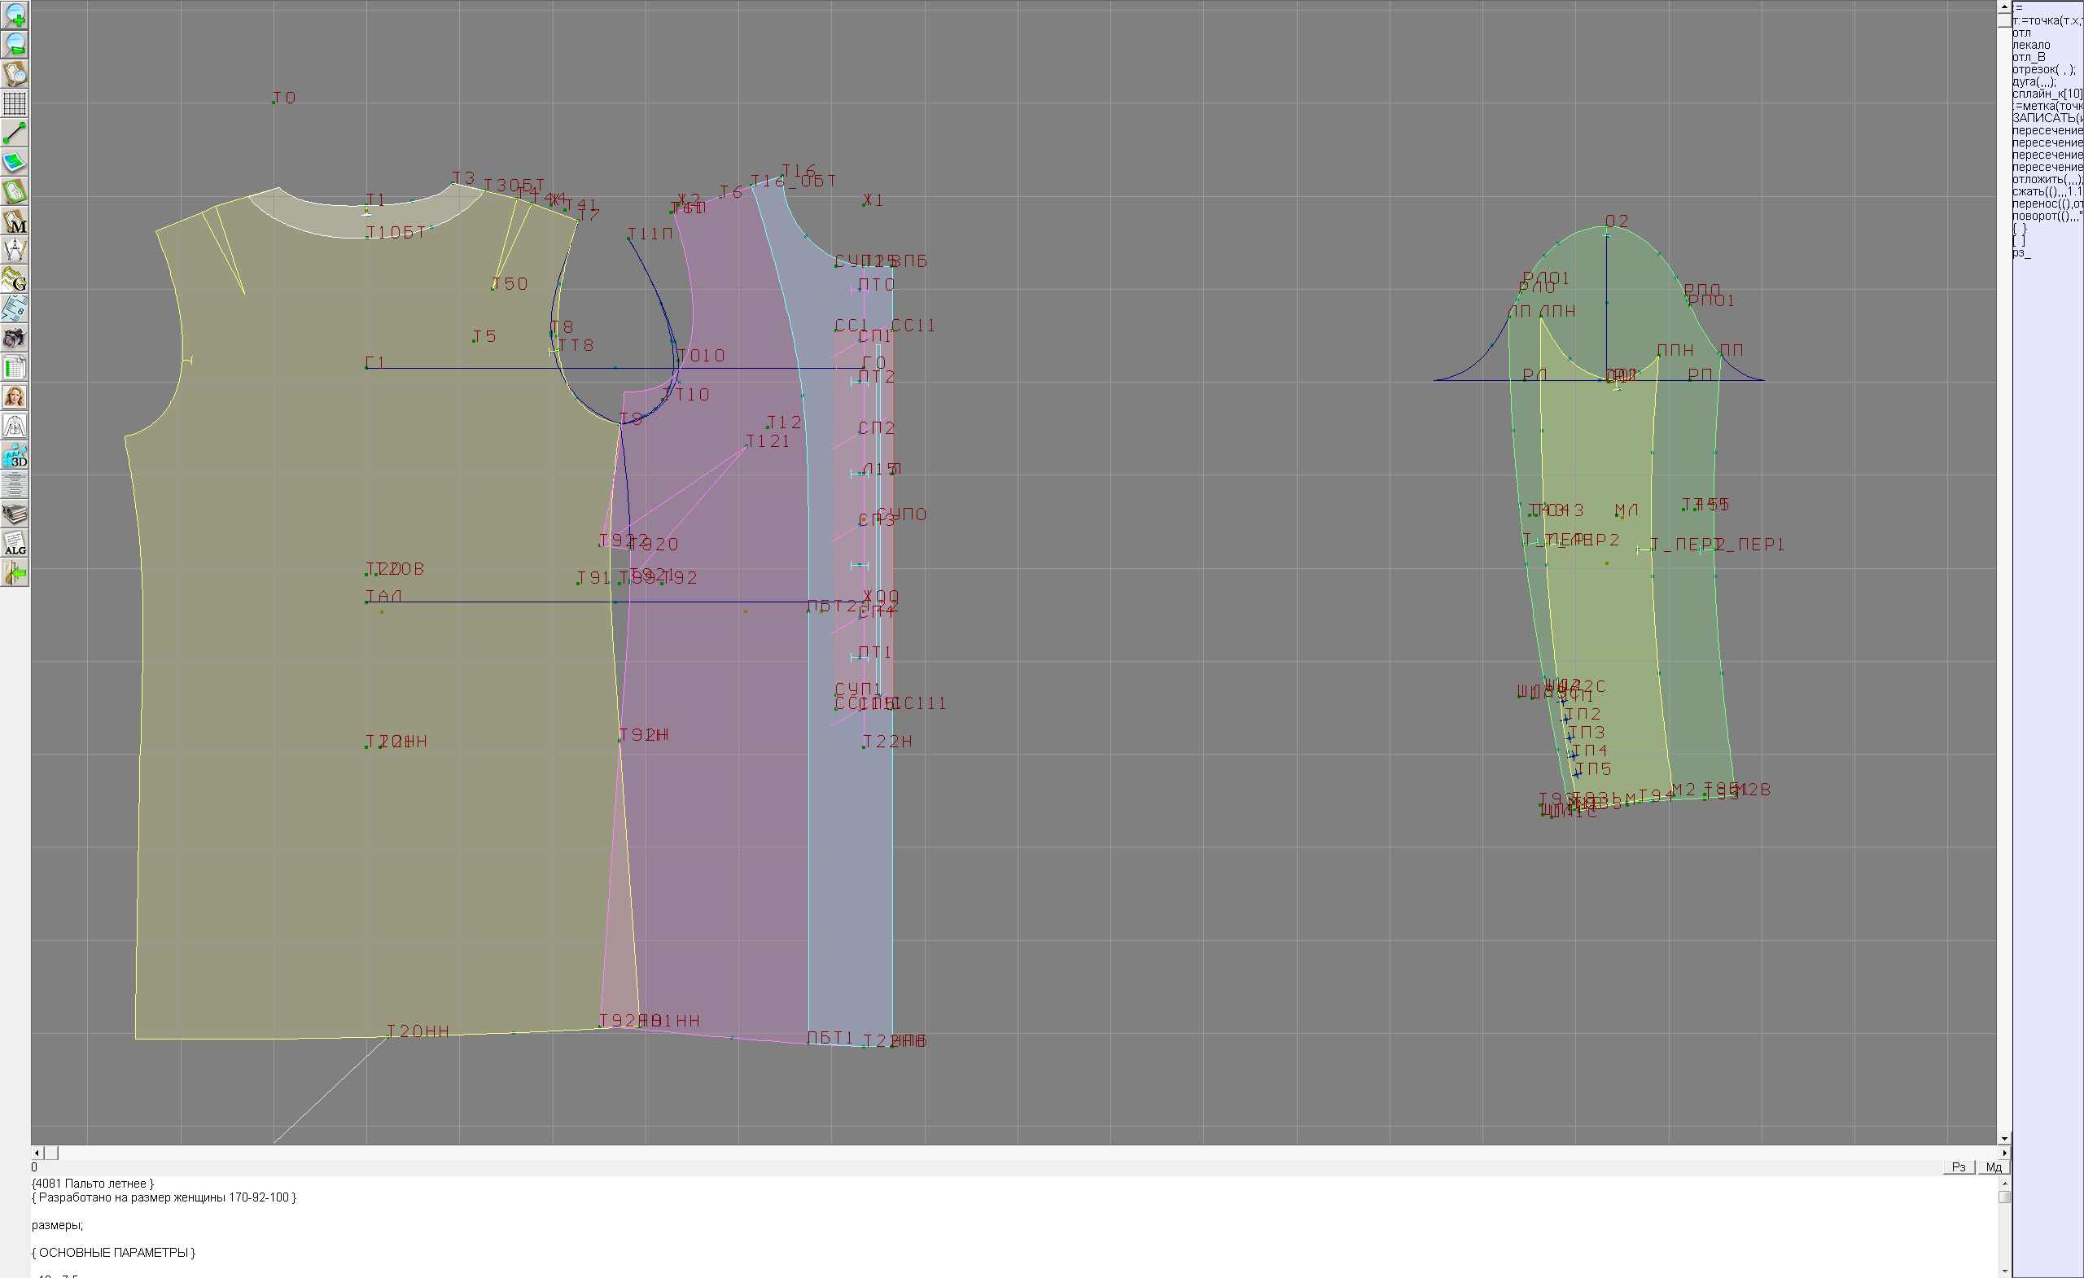Viewport: 2084px width, 1278px height.
Task: Click the canvas vertical scrollbar down arrow
Action: tap(2004, 1139)
